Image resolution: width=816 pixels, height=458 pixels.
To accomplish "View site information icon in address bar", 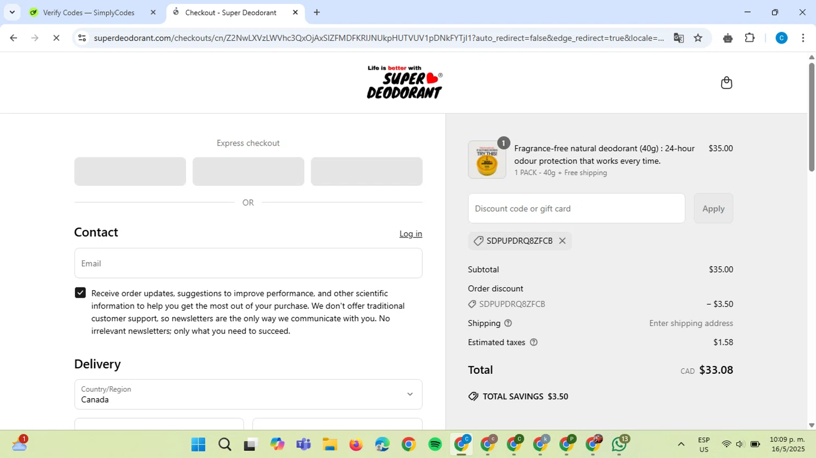I will [82, 38].
